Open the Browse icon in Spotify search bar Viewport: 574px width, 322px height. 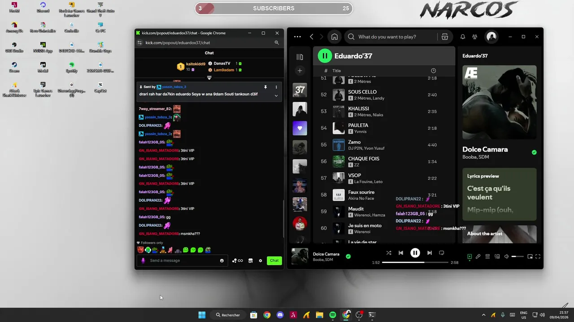pos(445,37)
